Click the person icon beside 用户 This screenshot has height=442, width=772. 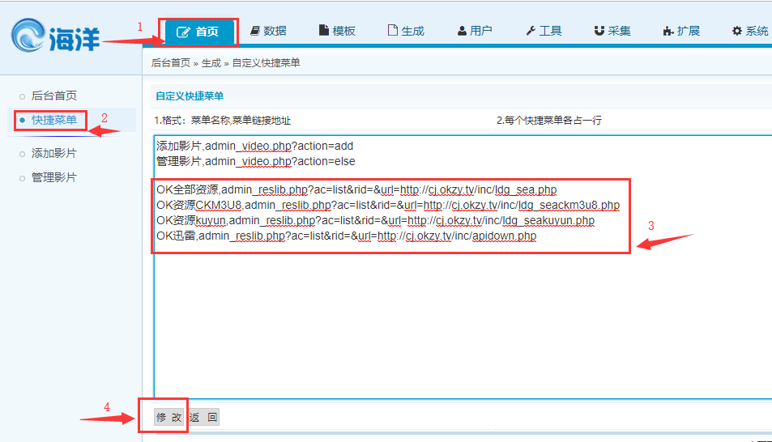point(462,31)
